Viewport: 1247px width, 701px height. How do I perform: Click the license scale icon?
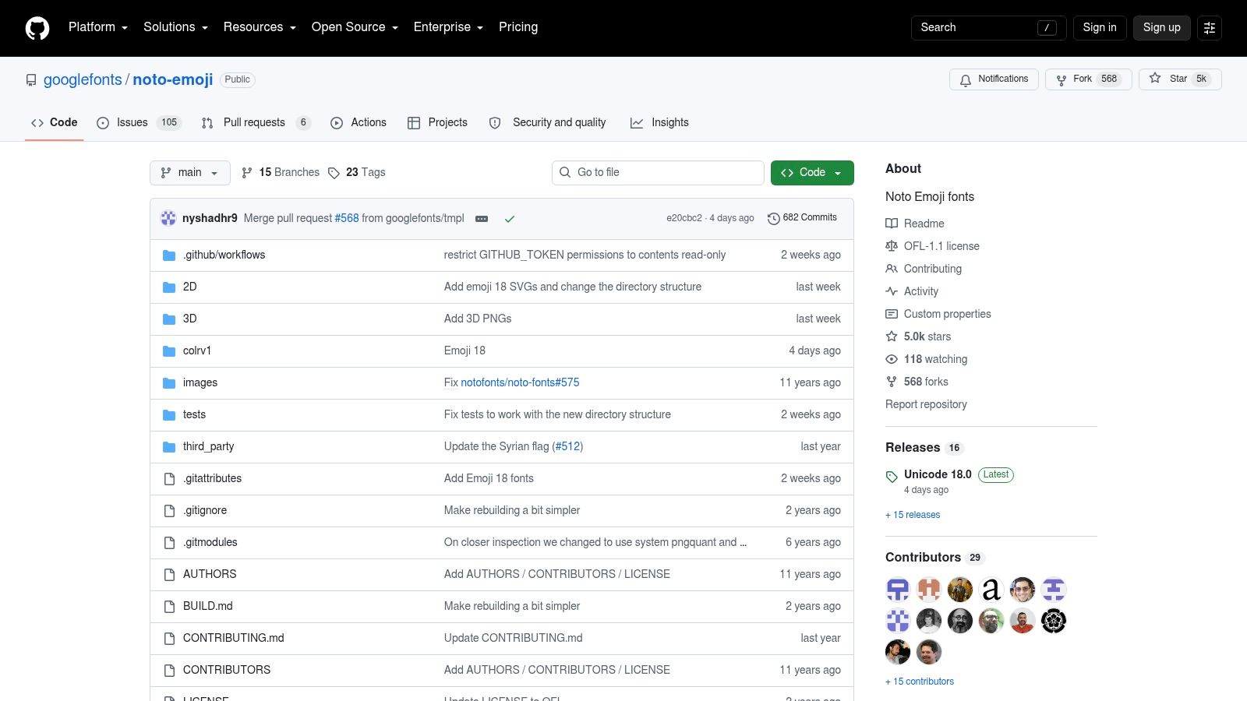pyautogui.click(x=892, y=246)
